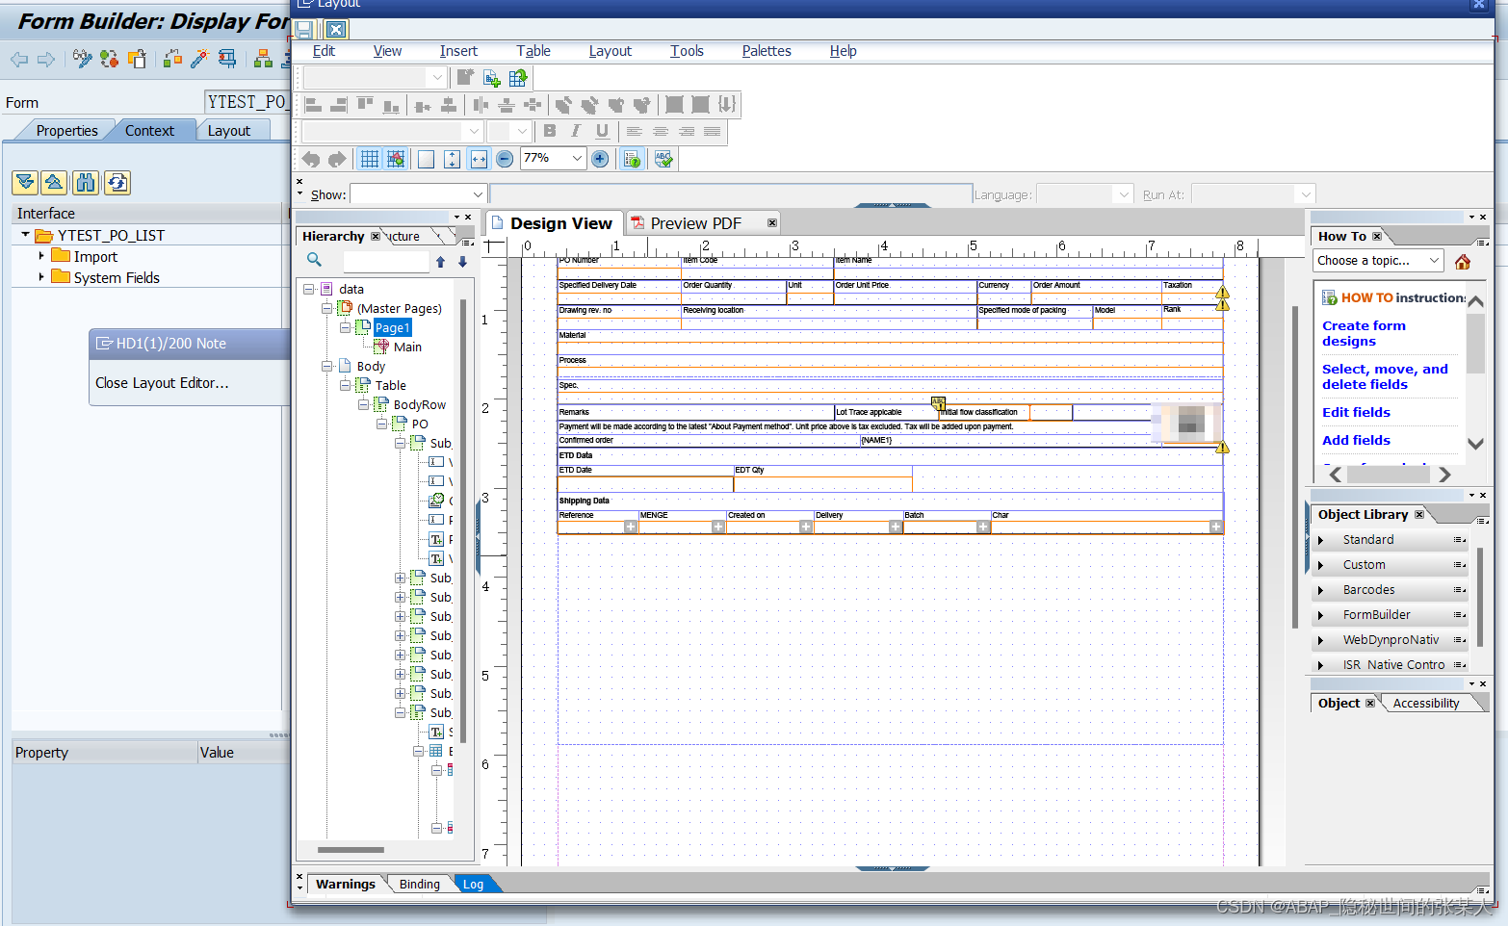Click the Zoom Out minus icon
This screenshot has width=1508, height=926.
(x=505, y=159)
